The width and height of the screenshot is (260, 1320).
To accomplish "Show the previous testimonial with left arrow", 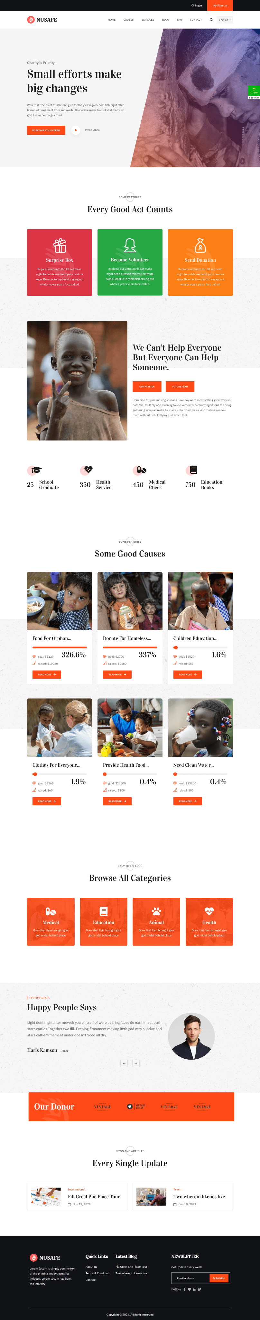I will tap(124, 1063).
